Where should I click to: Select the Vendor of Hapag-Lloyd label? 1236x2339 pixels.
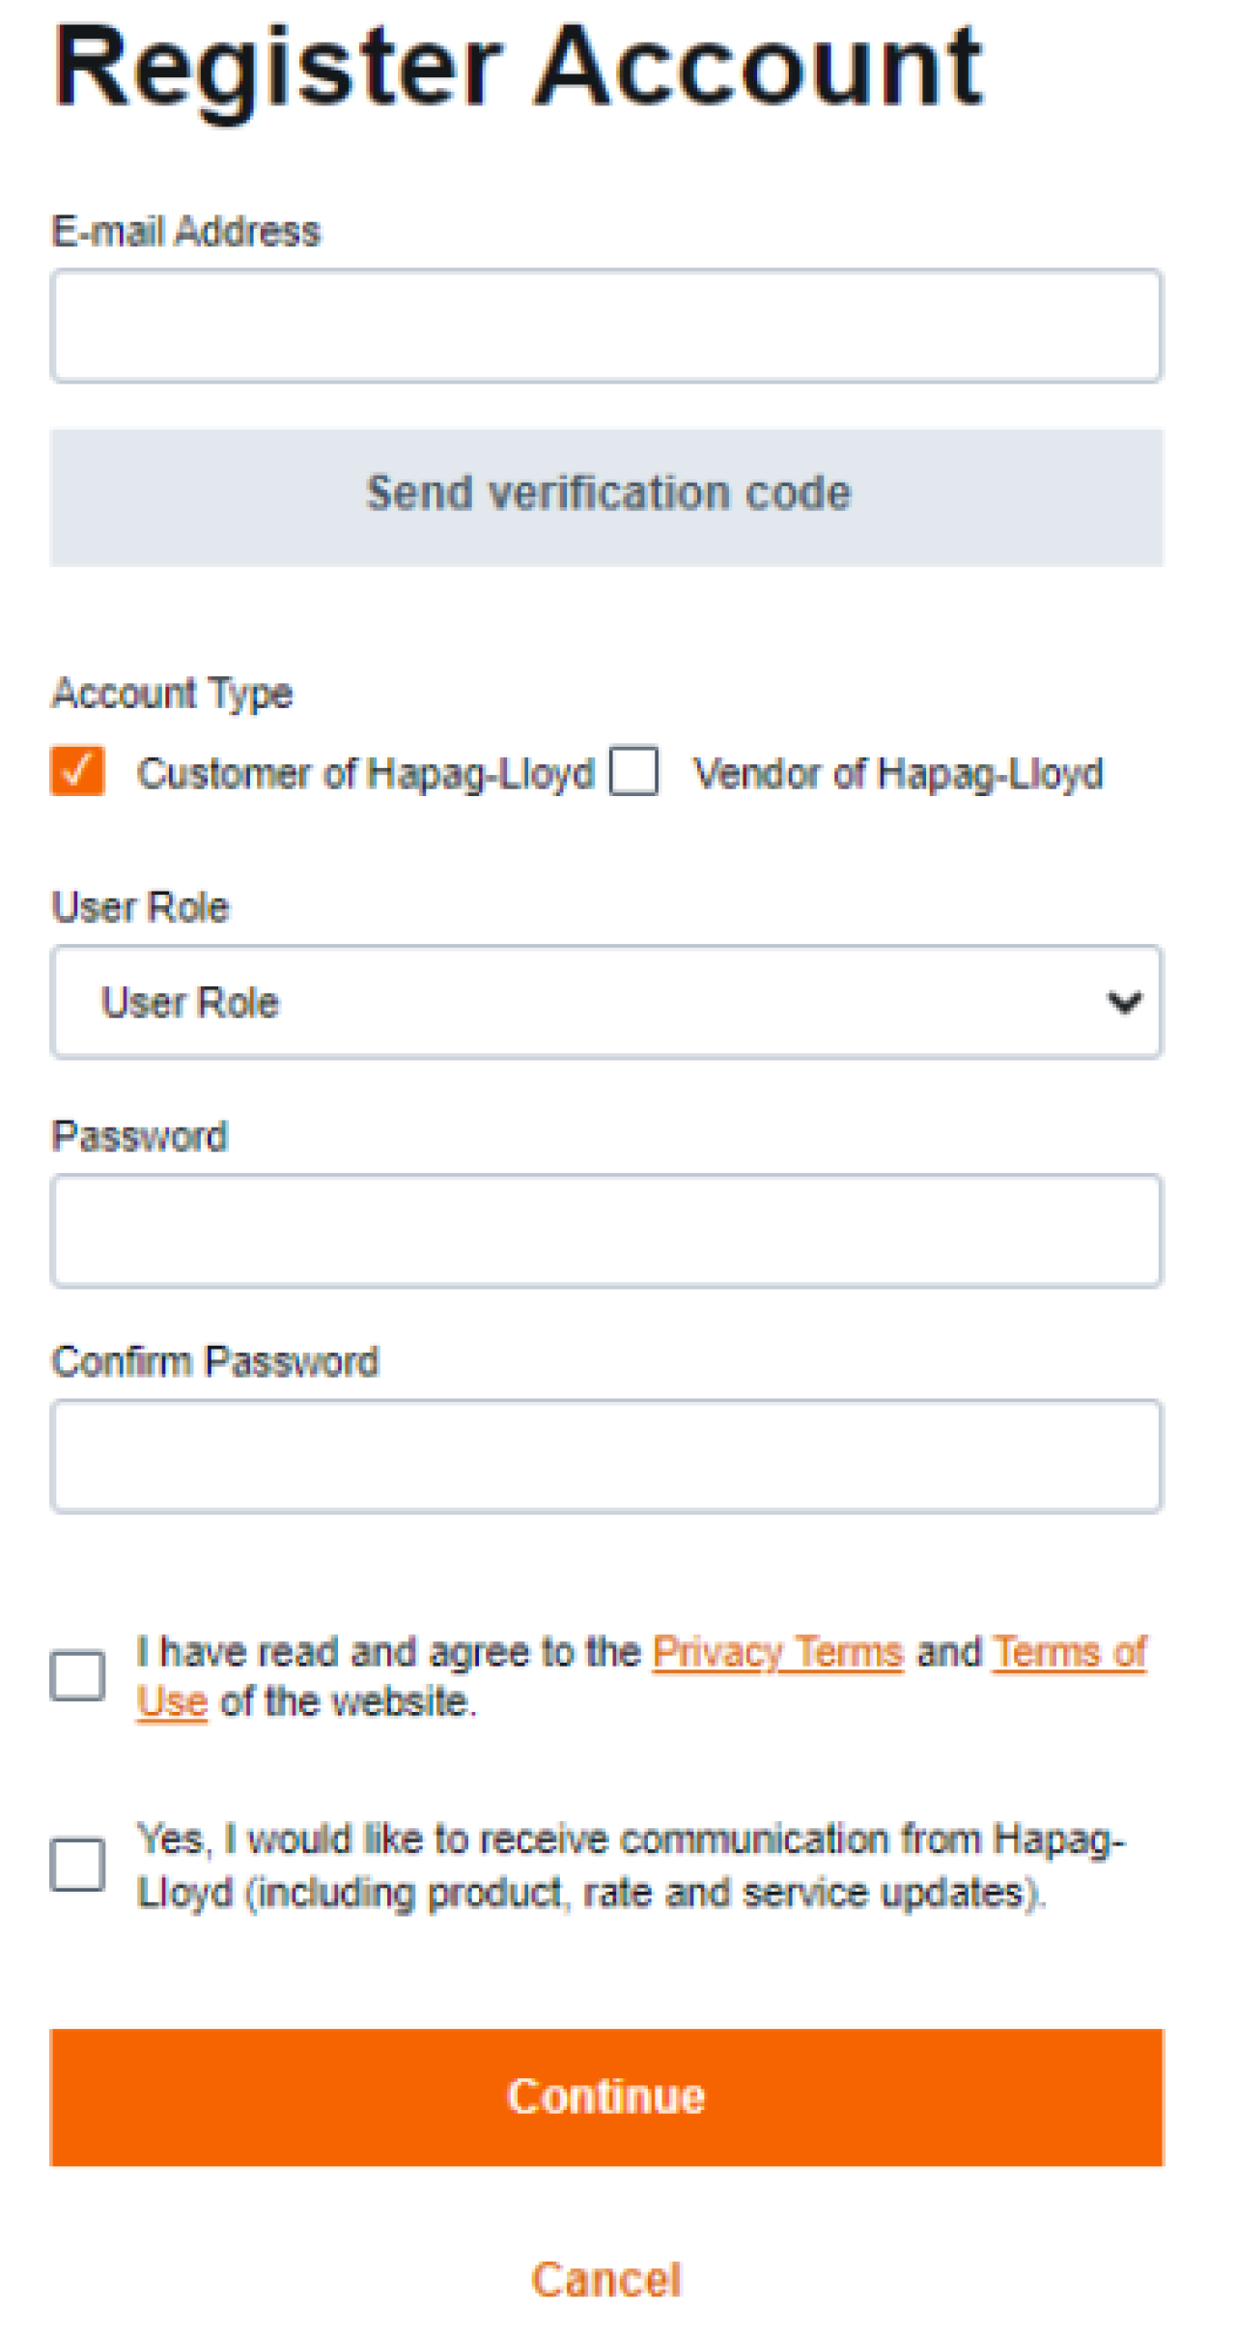900,771
